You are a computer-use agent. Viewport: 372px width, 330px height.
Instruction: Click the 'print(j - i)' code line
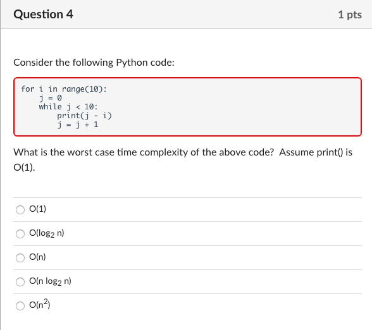[x=84, y=116]
